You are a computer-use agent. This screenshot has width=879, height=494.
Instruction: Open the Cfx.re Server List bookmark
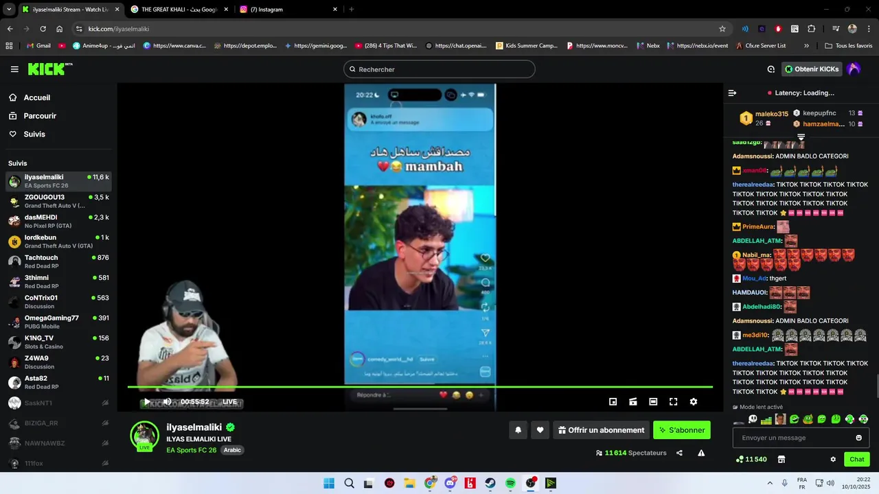[x=760, y=46]
